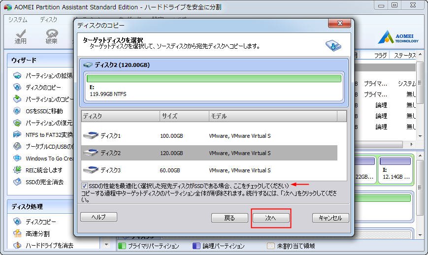Select ディスク3 drive icon in list
428x255 pixels.
[x=91, y=170]
